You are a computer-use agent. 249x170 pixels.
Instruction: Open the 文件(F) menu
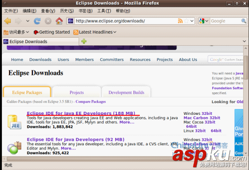tap(11, 11)
